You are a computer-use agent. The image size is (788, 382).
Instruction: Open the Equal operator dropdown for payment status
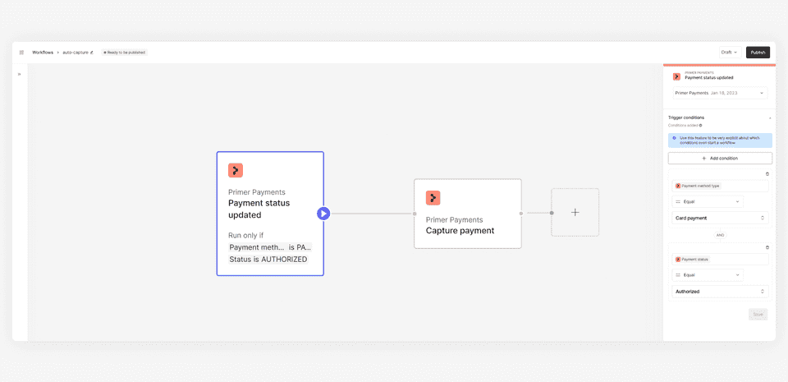point(708,275)
